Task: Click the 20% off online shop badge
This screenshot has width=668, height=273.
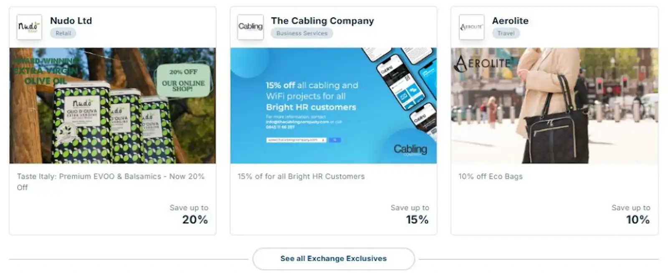Action: coord(183,80)
